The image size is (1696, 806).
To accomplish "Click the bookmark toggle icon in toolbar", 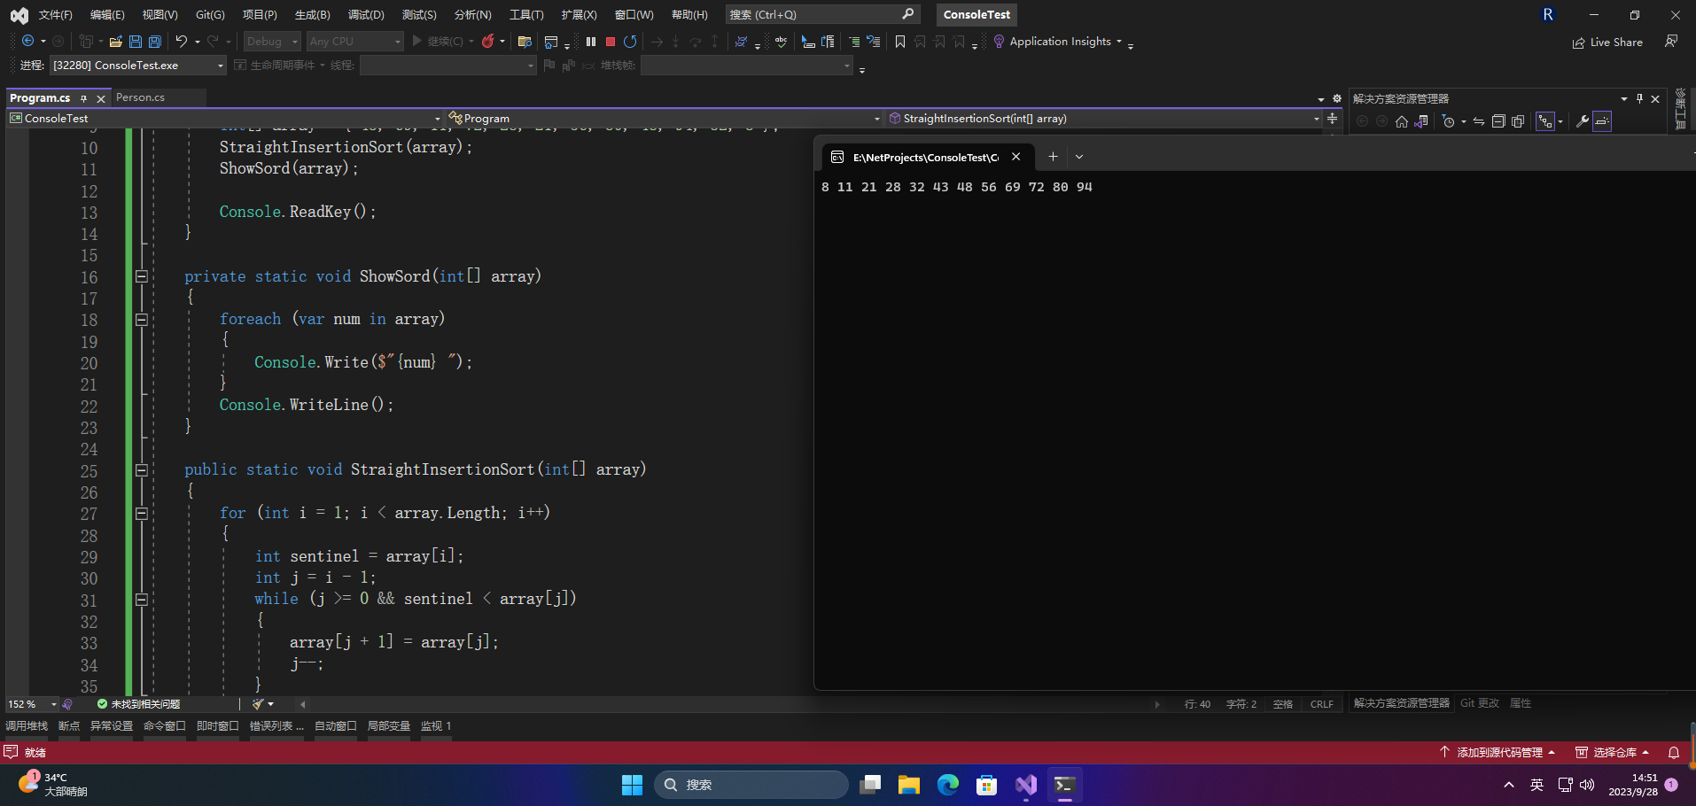I will [900, 42].
